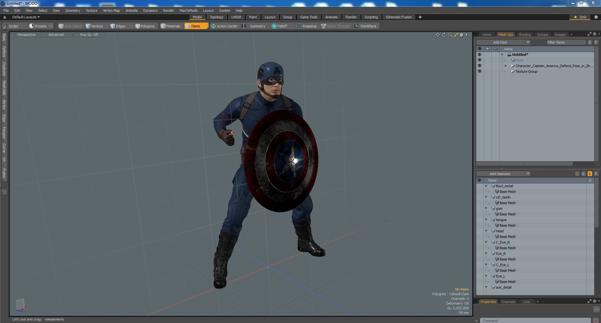
Task: Click the Perspective view button
Action: [27, 35]
